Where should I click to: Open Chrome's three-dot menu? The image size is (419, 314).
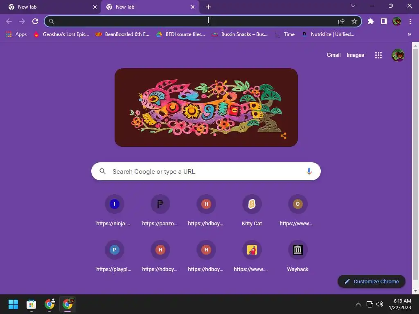pyautogui.click(x=410, y=21)
